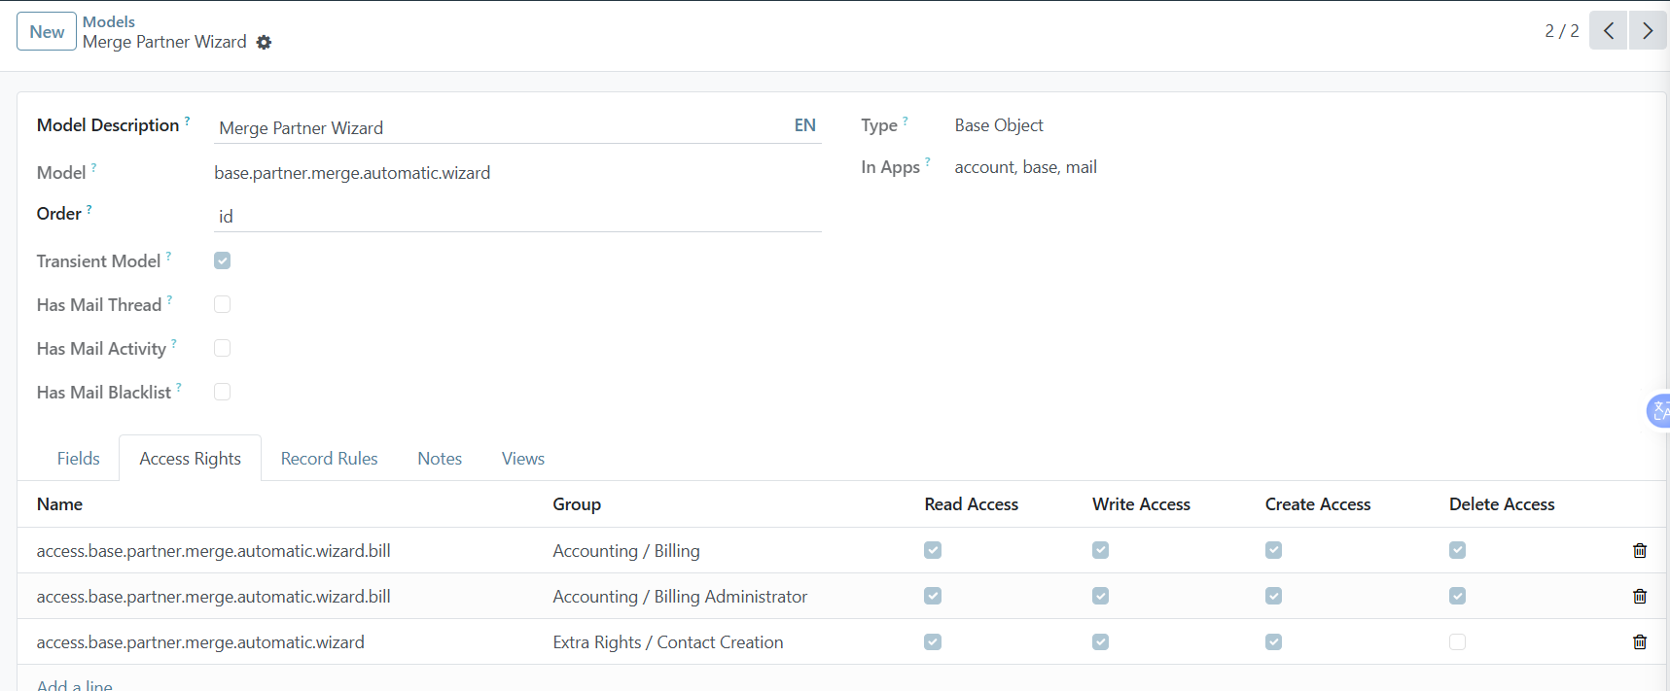Screen dimensions: 1670x691
Task: Click the New button
Action: click(x=47, y=32)
